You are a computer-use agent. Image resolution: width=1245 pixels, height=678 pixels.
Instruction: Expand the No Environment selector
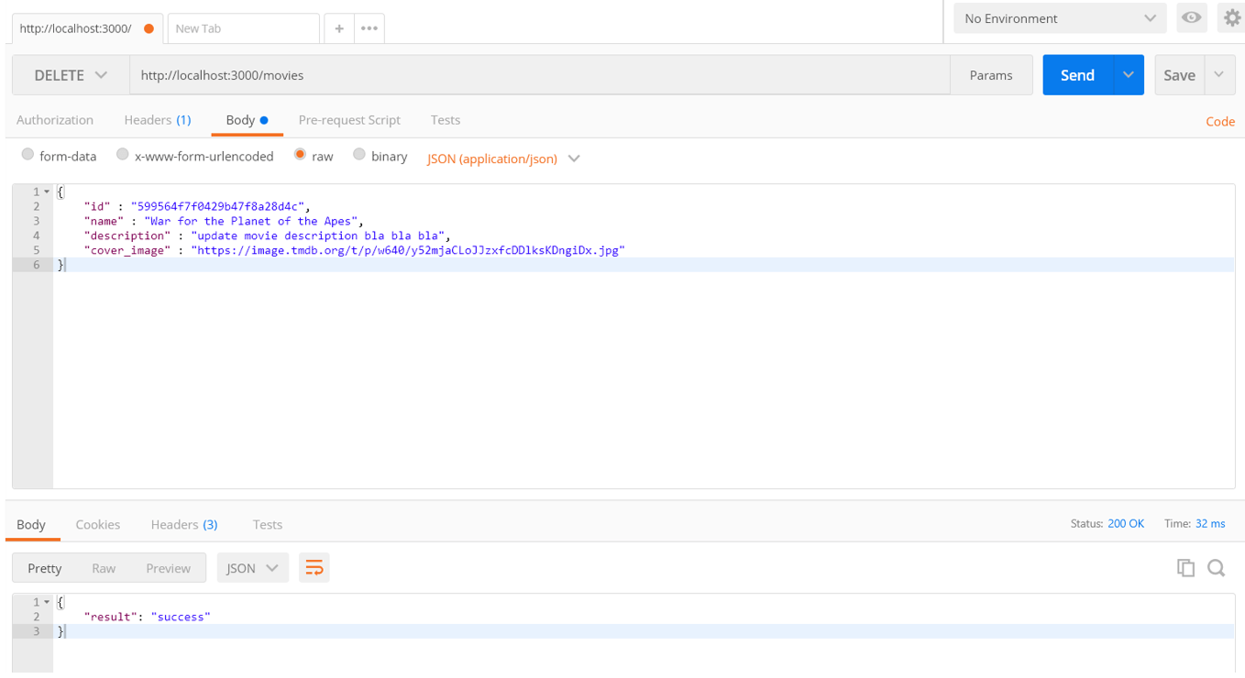pyautogui.click(x=1059, y=18)
